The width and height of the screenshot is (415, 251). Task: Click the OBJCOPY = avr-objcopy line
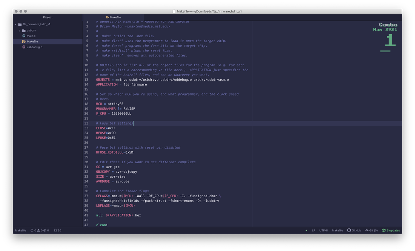pos(117,172)
